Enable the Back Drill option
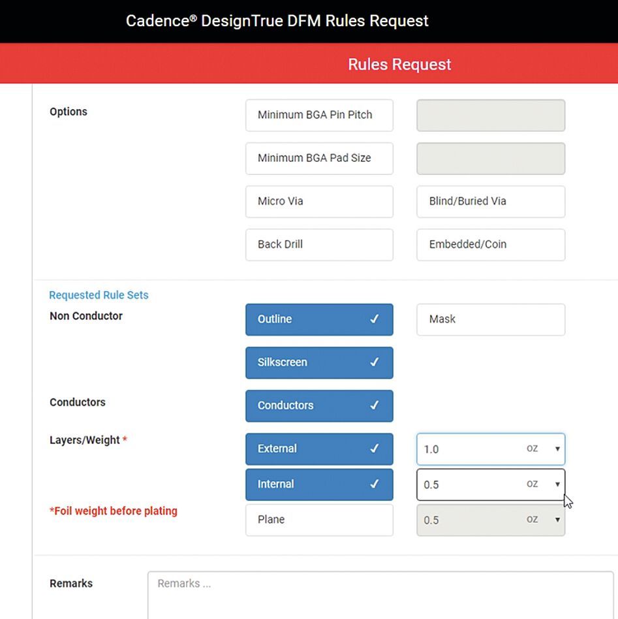The image size is (618, 619). pyautogui.click(x=319, y=244)
